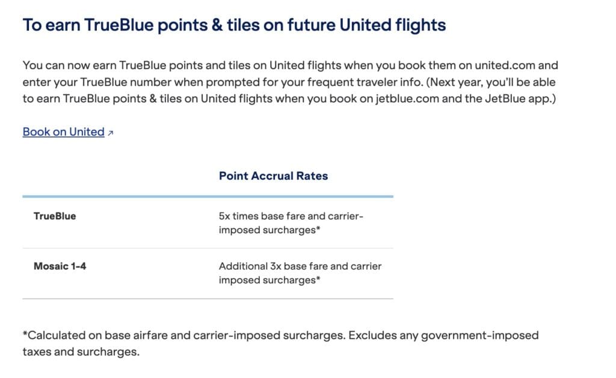Click the bottom border line of the table
Screen dimensions: 616x378
pyautogui.click(x=208, y=298)
